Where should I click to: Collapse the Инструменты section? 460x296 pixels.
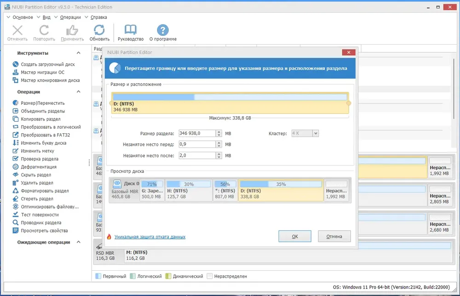point(78,53)
